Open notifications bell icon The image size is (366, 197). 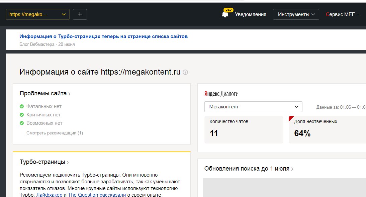(x=225, y=15)
